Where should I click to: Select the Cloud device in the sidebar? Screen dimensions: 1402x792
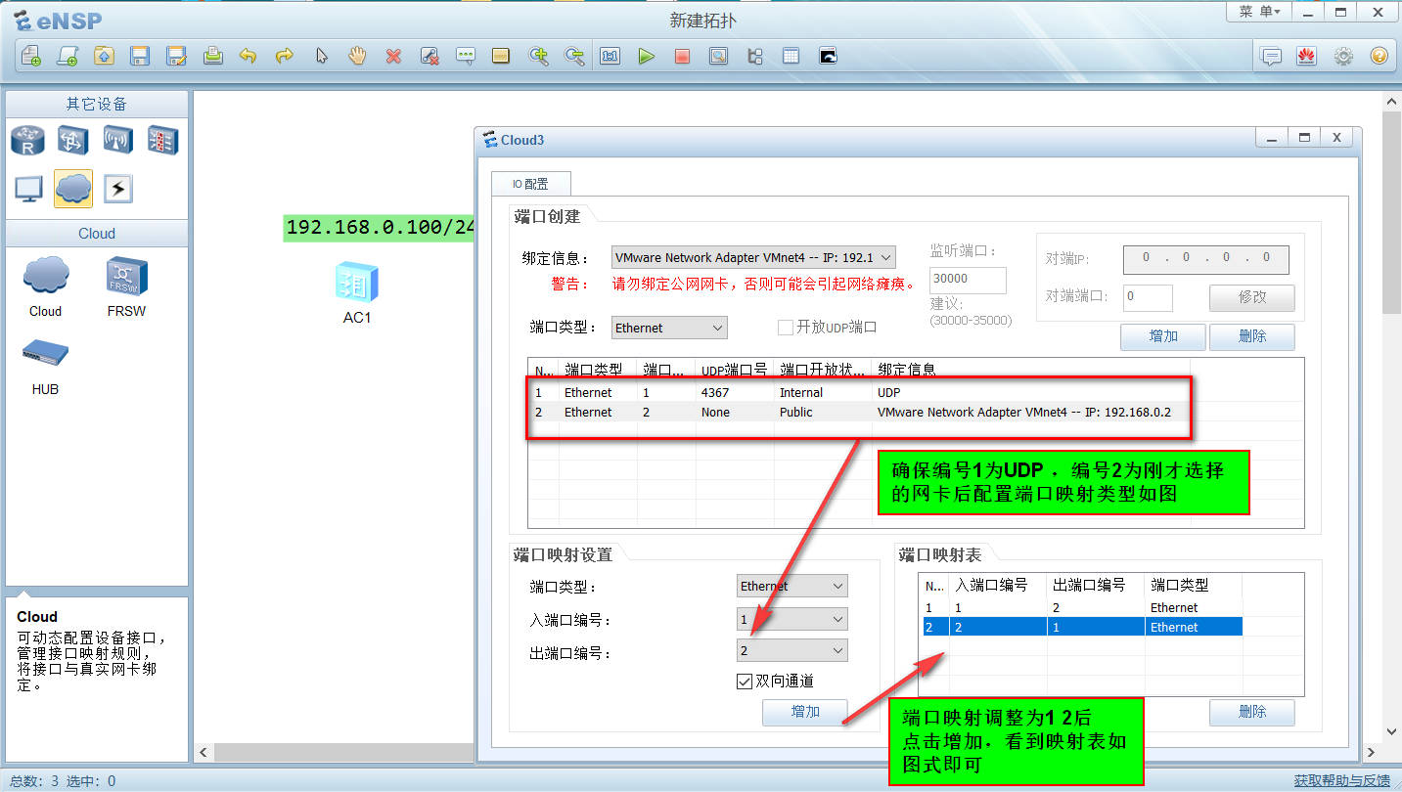coord(45,277)
